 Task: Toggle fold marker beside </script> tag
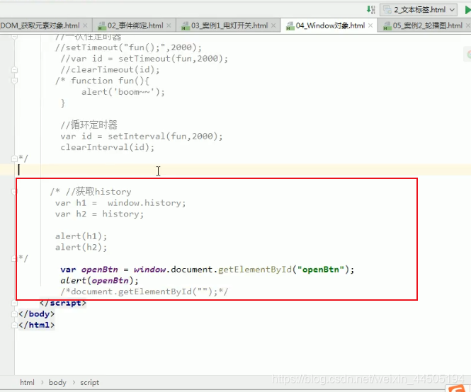coord(14,303)
